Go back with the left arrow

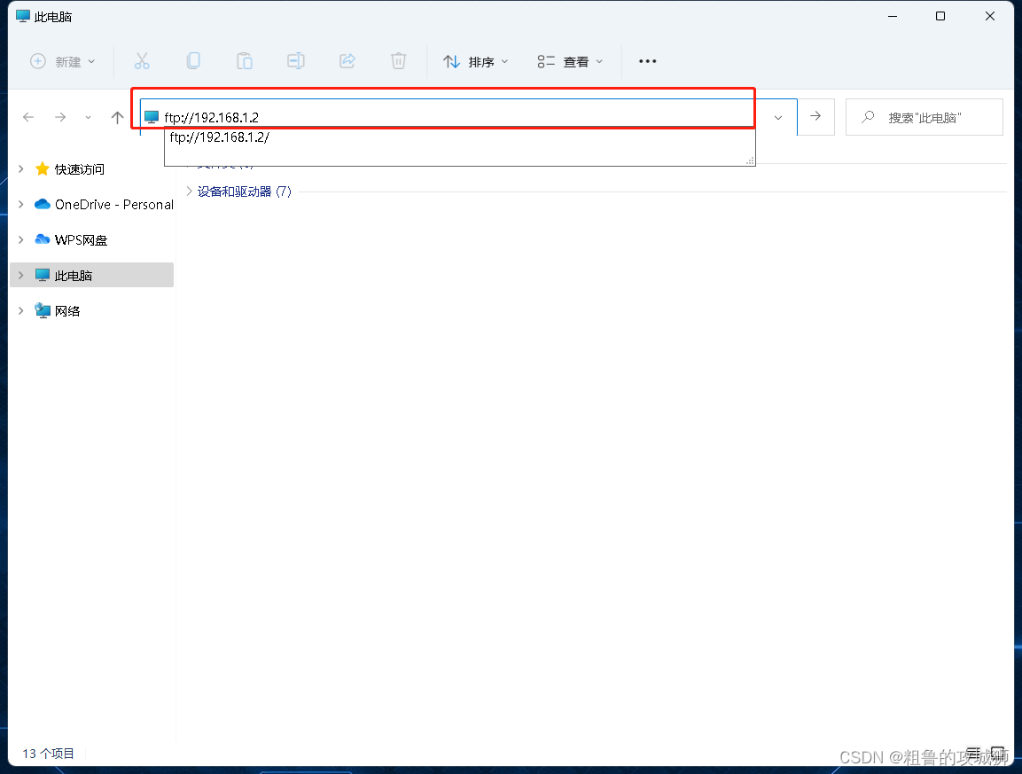28,117
